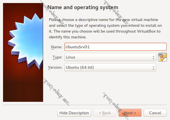The height and width of the screenshot is (120, 170).
Task: Click the 'Name and operating system' heading
Action: coord(83,7)
